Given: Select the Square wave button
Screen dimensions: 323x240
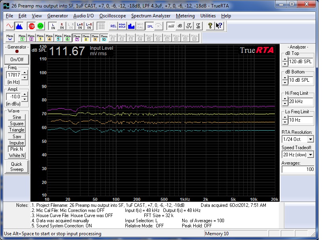Looking at the screenshot, I should (17, 124).
